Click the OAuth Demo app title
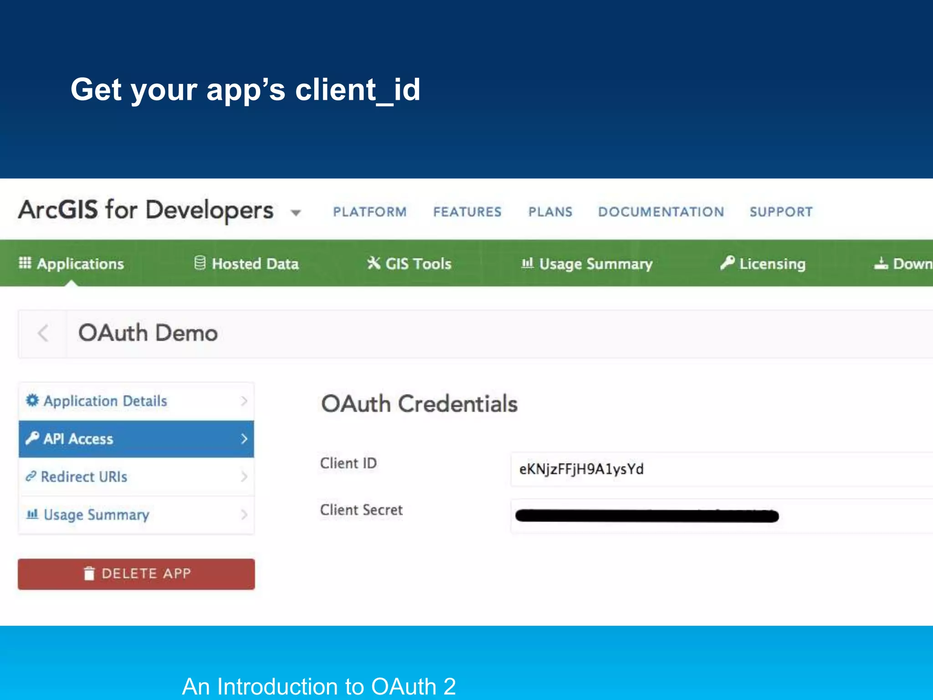This screenshot has height=700, width=933. pyautogui.click(x=148, y=333)
